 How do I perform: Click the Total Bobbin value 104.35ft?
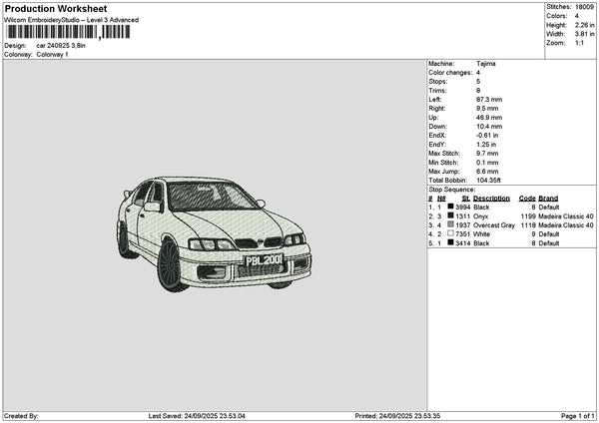(488, 181)
